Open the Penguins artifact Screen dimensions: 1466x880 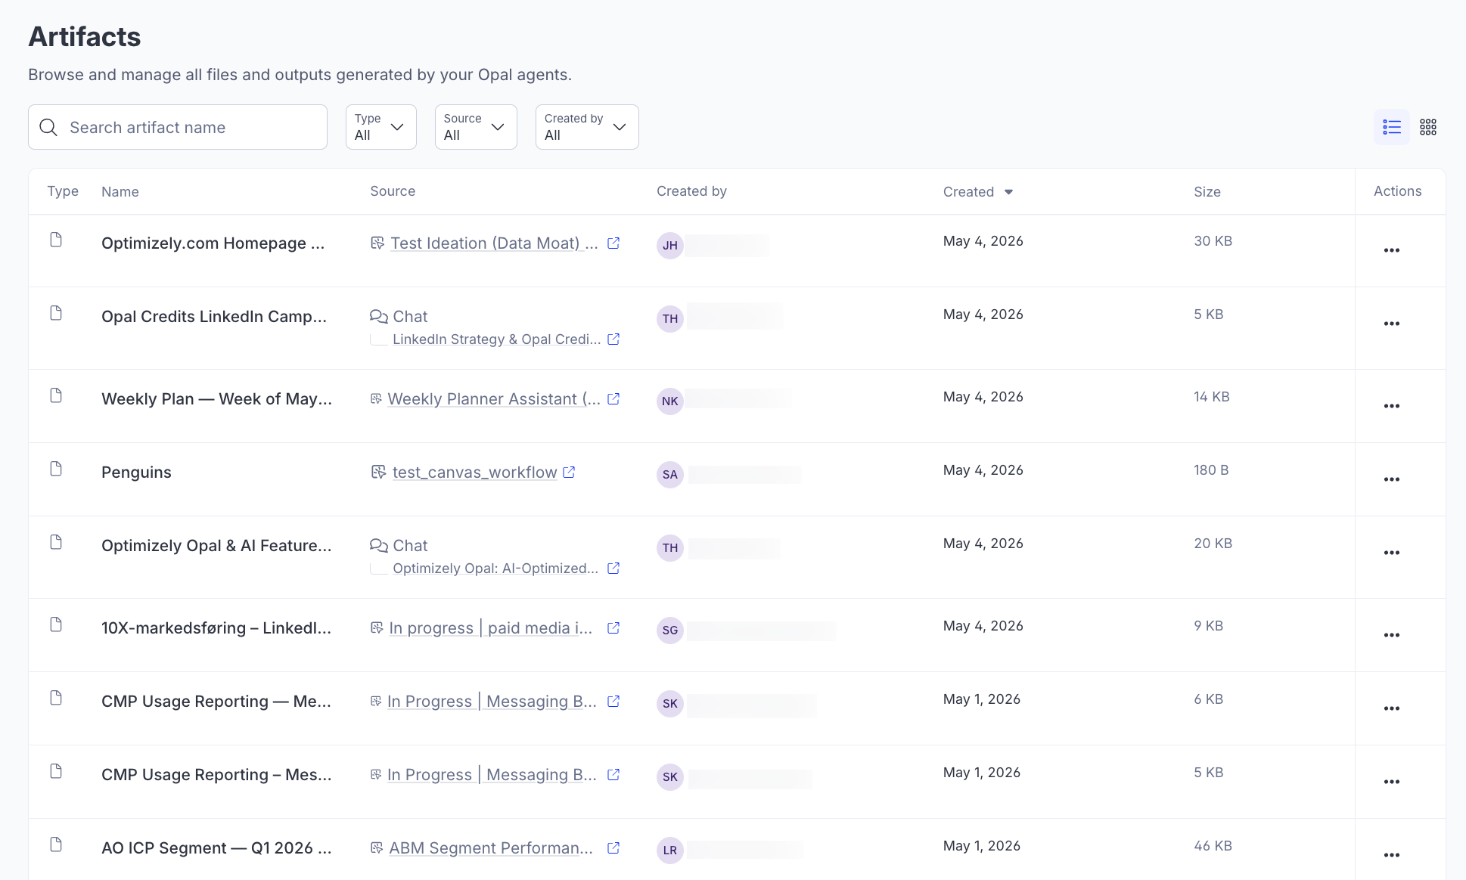(x=136, y=472)
